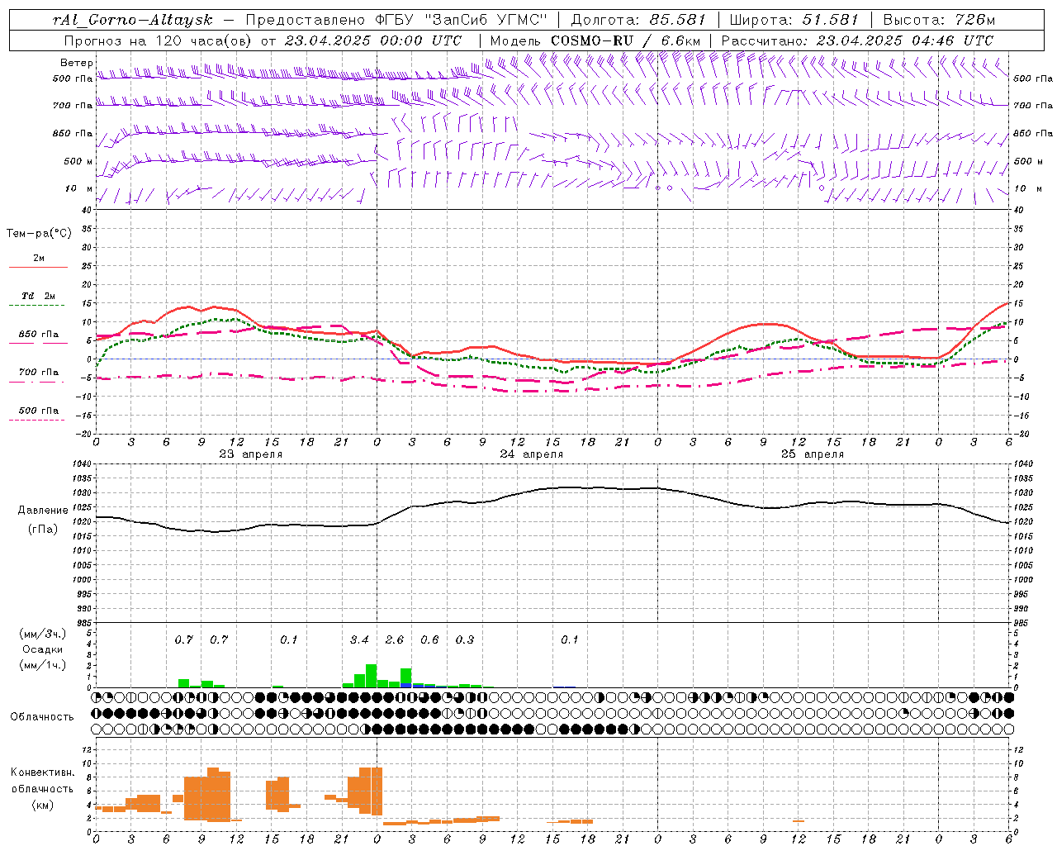Click the Высота: 726м header field
Screen dimensions: 1057x846
point(939,20)
